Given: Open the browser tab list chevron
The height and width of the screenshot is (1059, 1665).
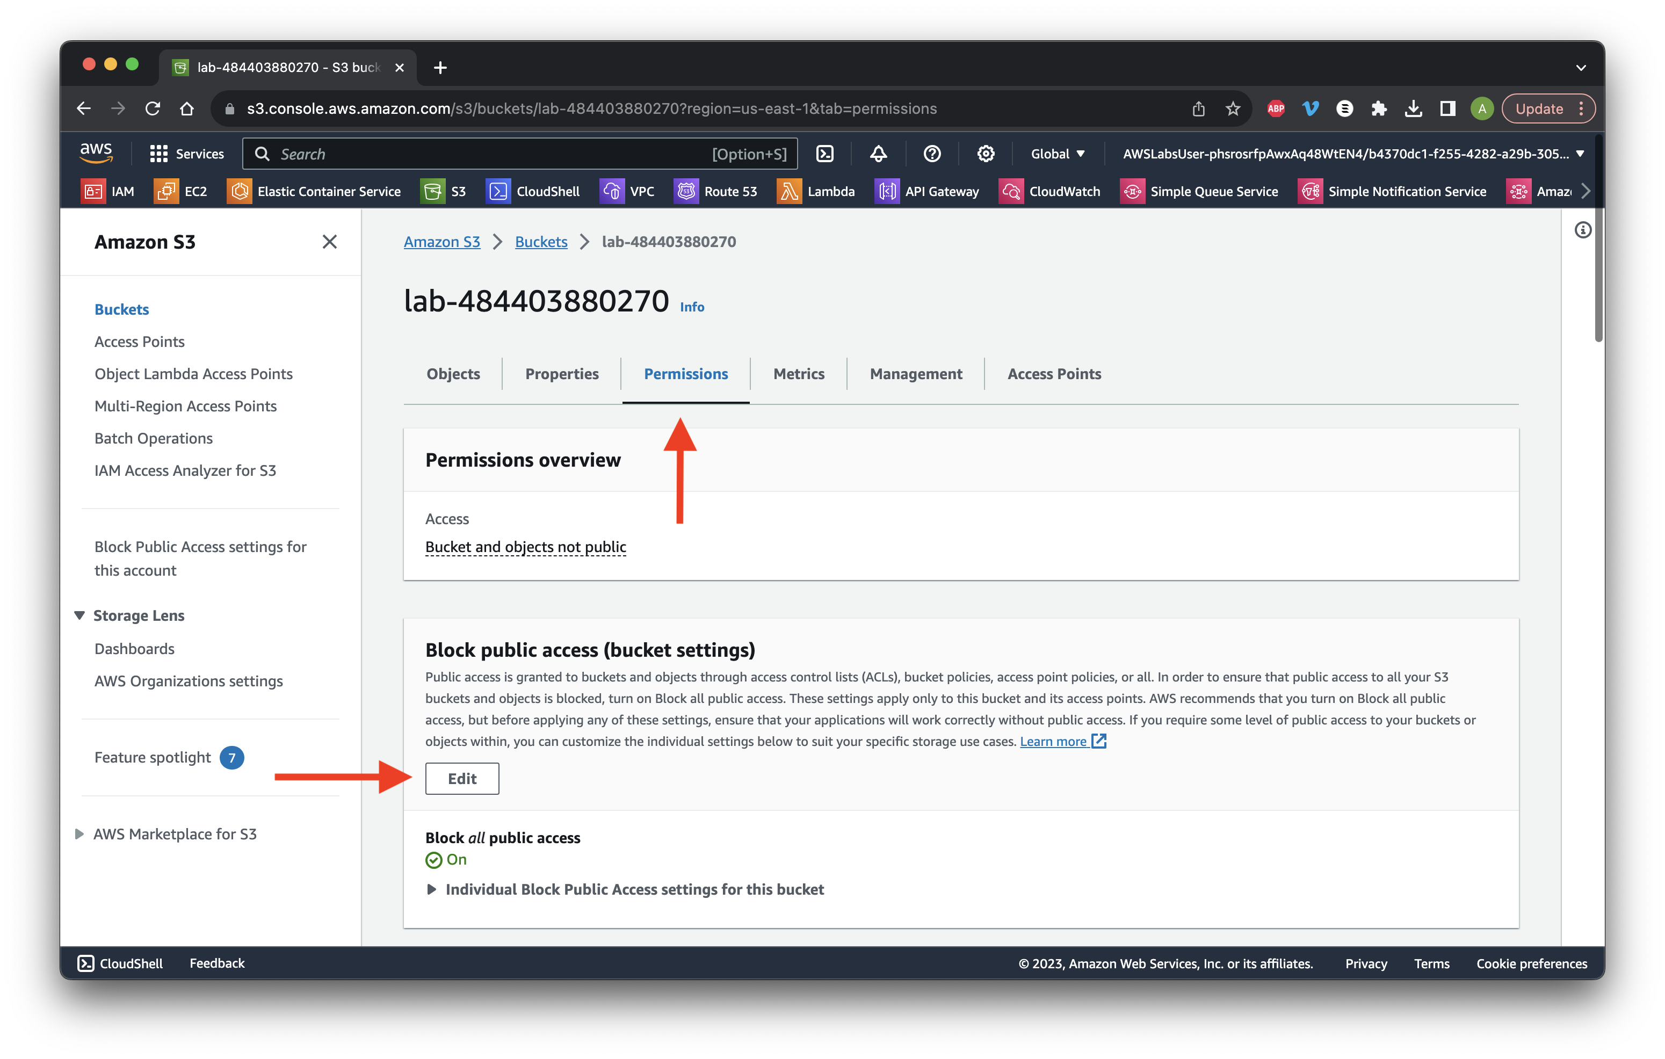Looking at the screenshot, I should point(1581,67).
